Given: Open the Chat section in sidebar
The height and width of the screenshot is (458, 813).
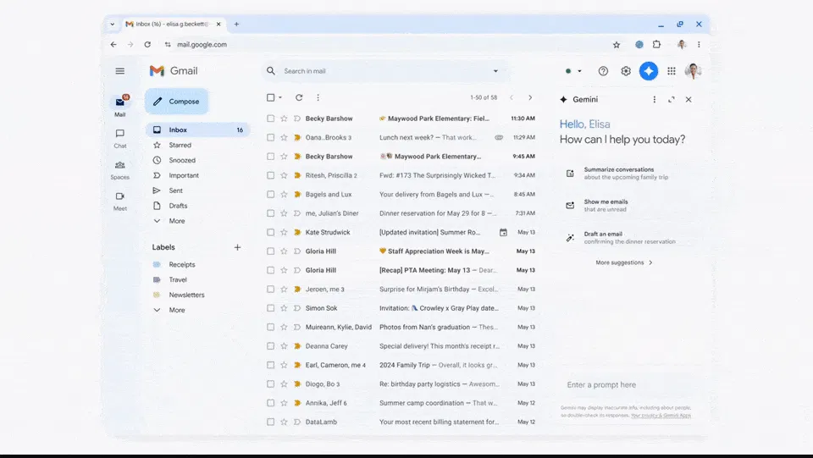Looking at the screenshot, I should pyautogui.click(x=119, y=138).
